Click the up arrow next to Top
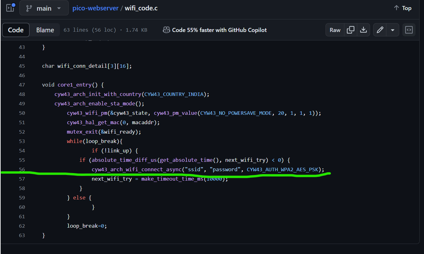 pyautogui.click(x=396, y=8)
